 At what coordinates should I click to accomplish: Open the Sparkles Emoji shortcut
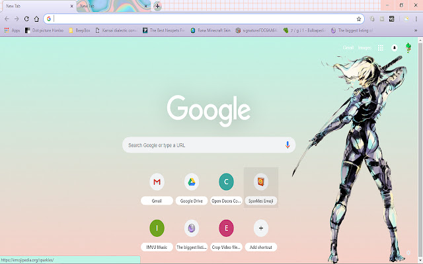[261, 187]
